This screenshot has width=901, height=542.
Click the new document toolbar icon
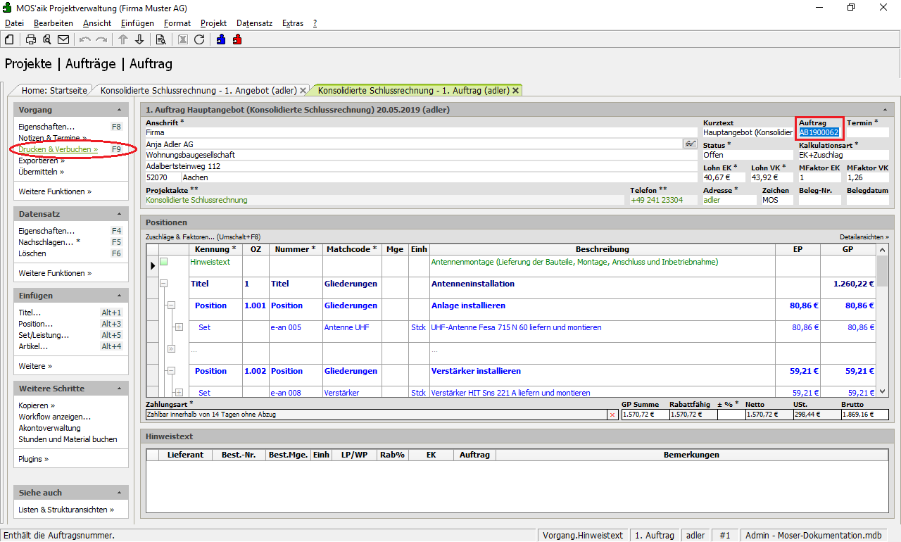[x=9, y=39]
